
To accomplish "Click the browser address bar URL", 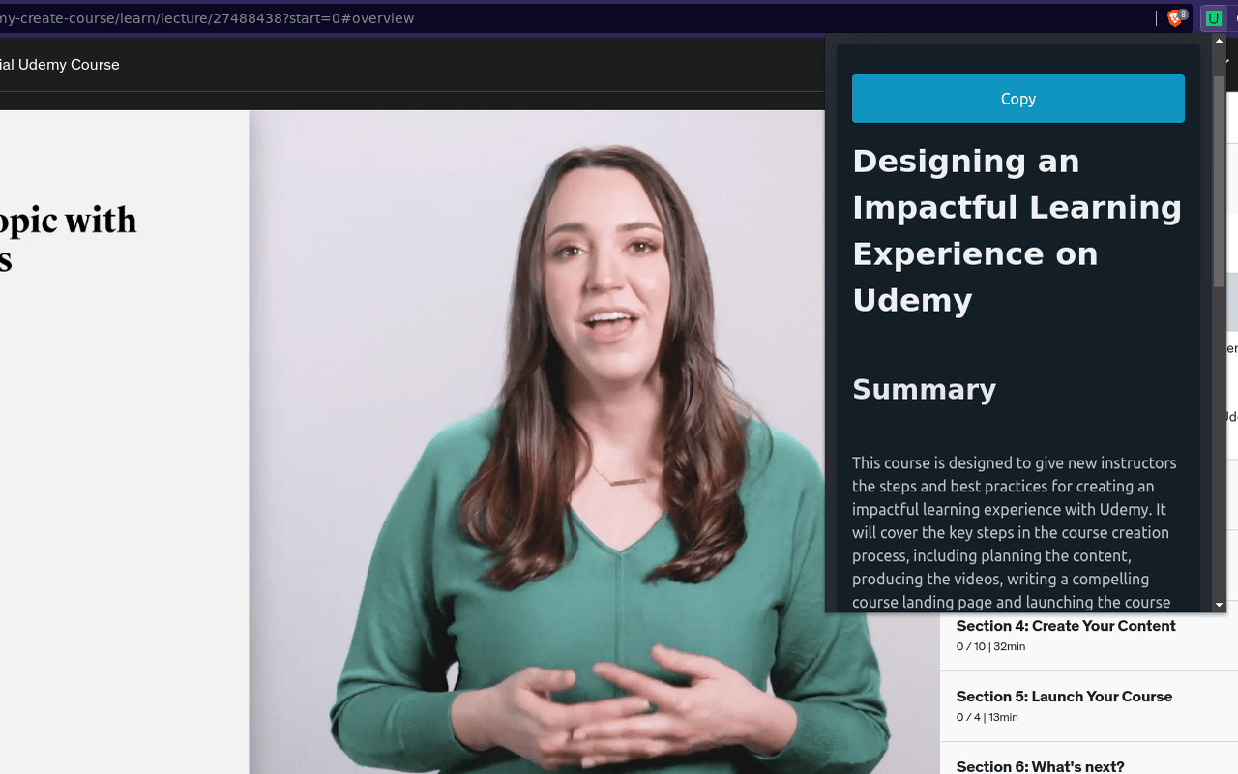I will click(x=207, y=18).
